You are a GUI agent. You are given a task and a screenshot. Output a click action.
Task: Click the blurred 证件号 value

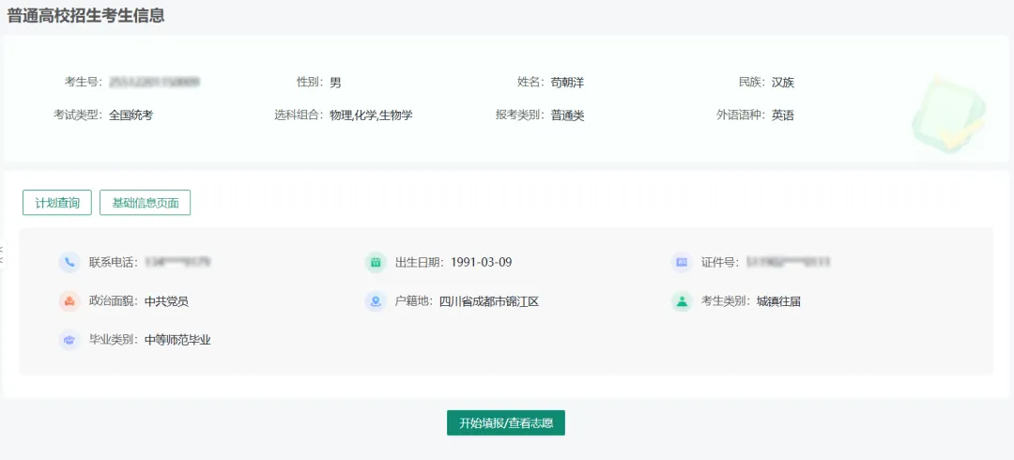(788, 263)
